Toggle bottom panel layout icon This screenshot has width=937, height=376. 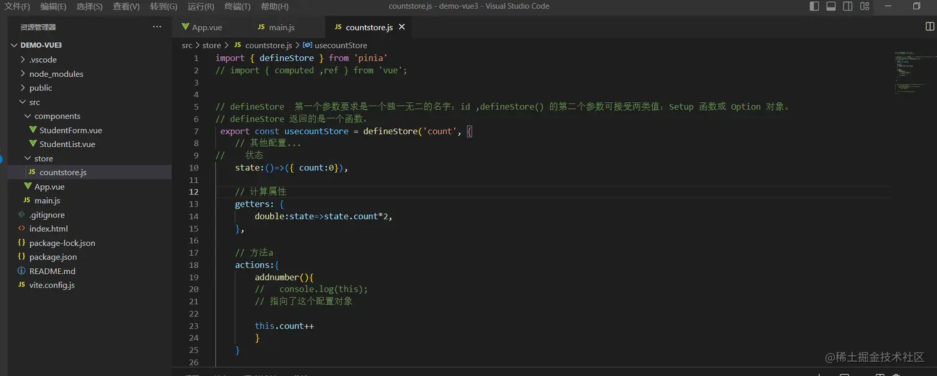coord(831,6)
